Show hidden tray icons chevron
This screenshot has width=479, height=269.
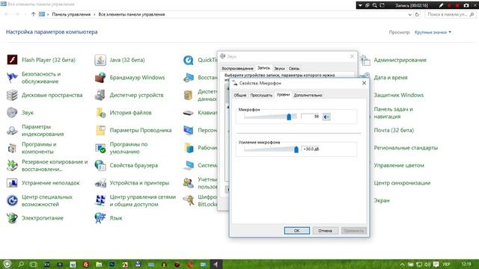(403, 264)
